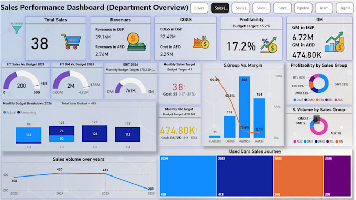Select the F.Assets bar showing 11
This screenshot has width=356, height=200.
coord(215,137)
